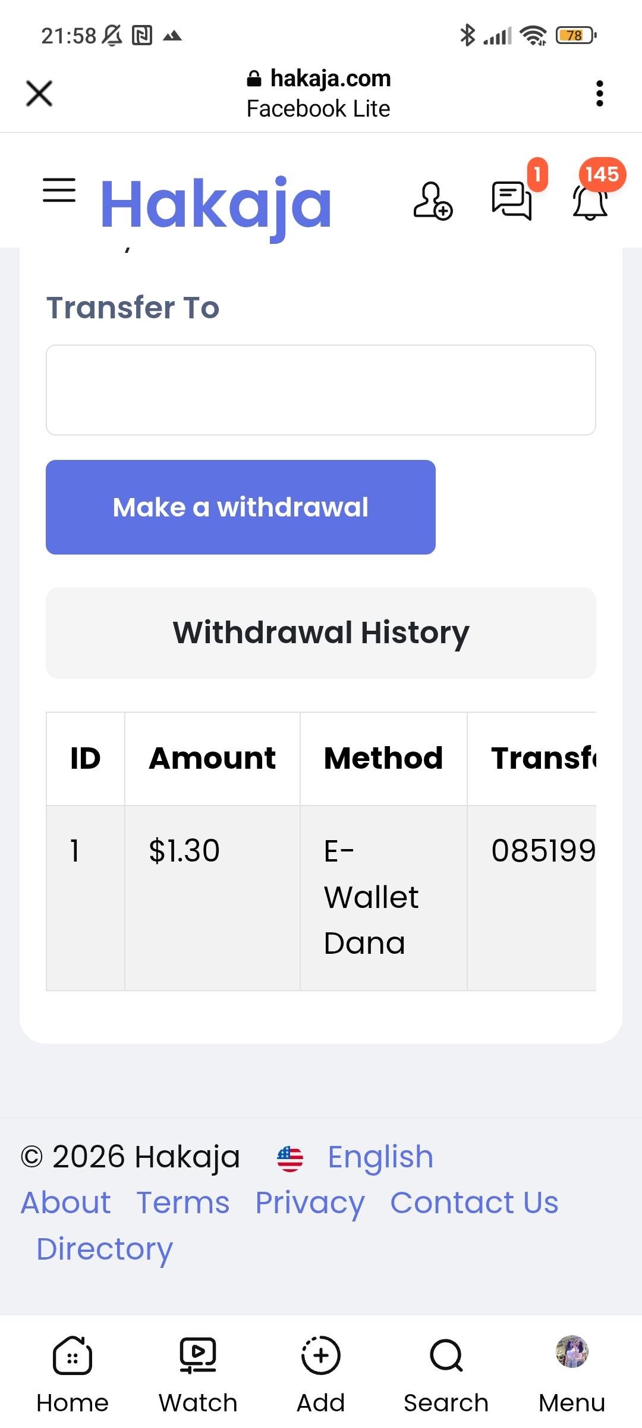Image resolution: width=642 pixels, height=1428 pixels.
Task: Open the messages chat icon
Action: pos(511,201)
